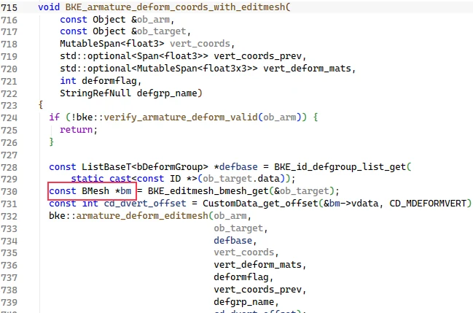
Task: Click vert_deform_mats parameter on line 720
Action: coord(307,69)
